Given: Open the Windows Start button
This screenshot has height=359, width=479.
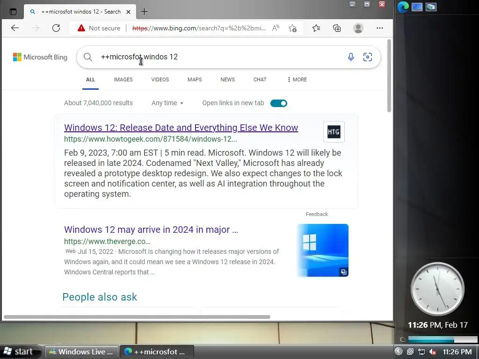Looking at the screenshot, I should [x=20, y=352].
